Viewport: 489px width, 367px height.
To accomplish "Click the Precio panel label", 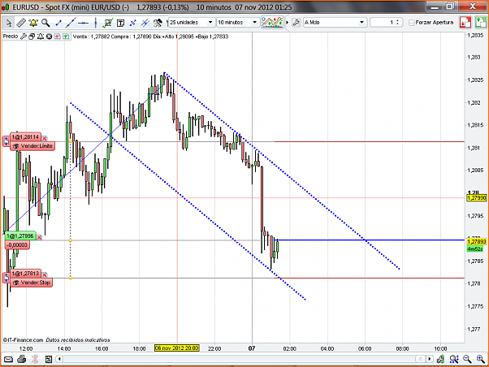I will (x=11, y=37).
